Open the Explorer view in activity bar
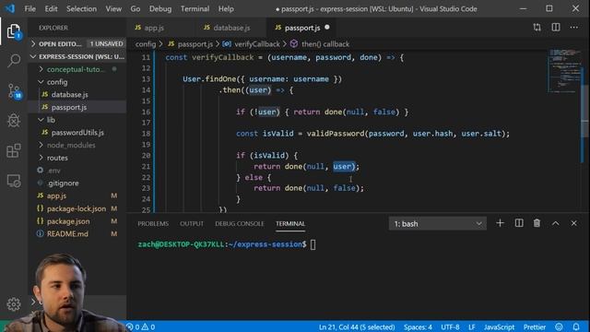 tap(14, 31)
